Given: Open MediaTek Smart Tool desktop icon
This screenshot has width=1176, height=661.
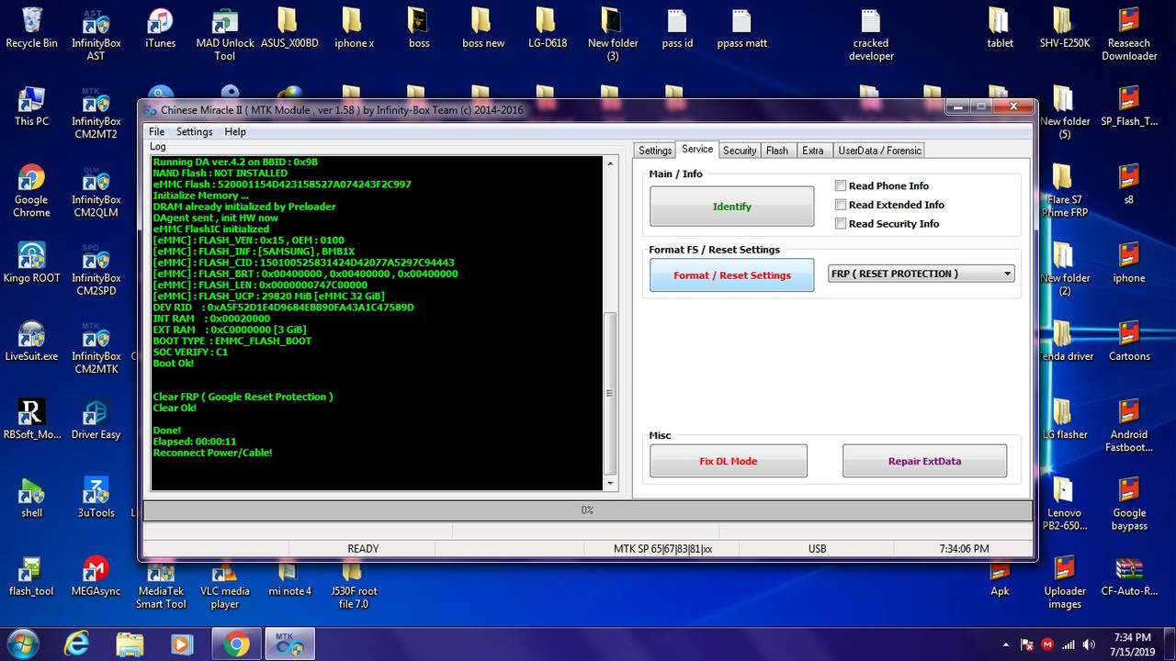Looking at the screenshot, I should (x=161, y=582).
